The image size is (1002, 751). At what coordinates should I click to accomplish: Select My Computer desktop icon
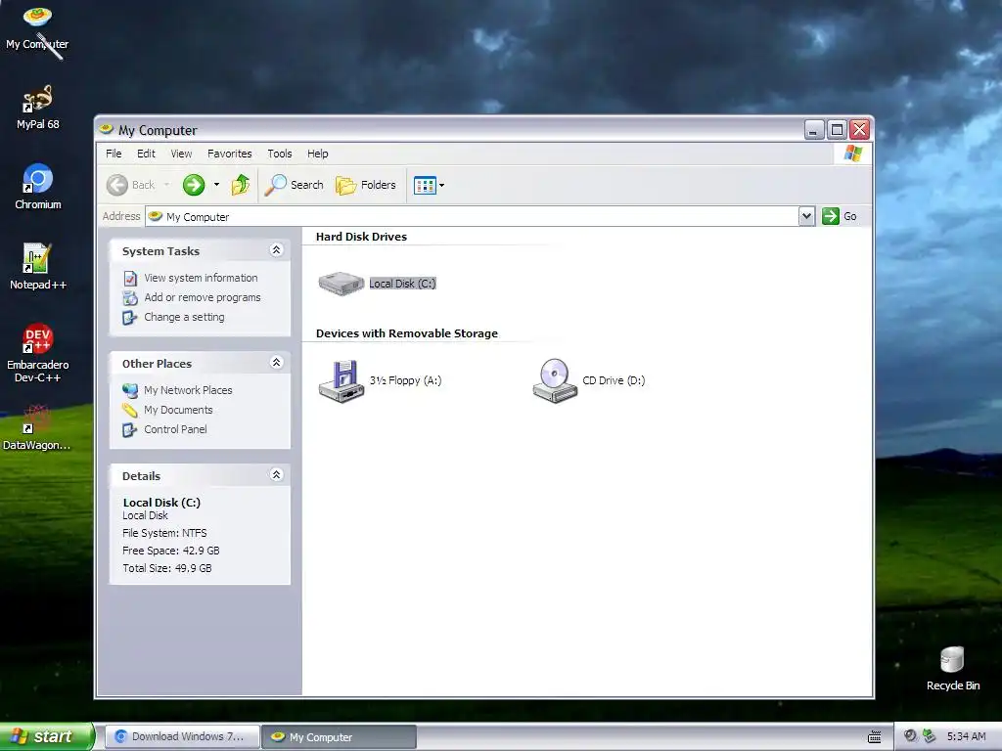37,28
